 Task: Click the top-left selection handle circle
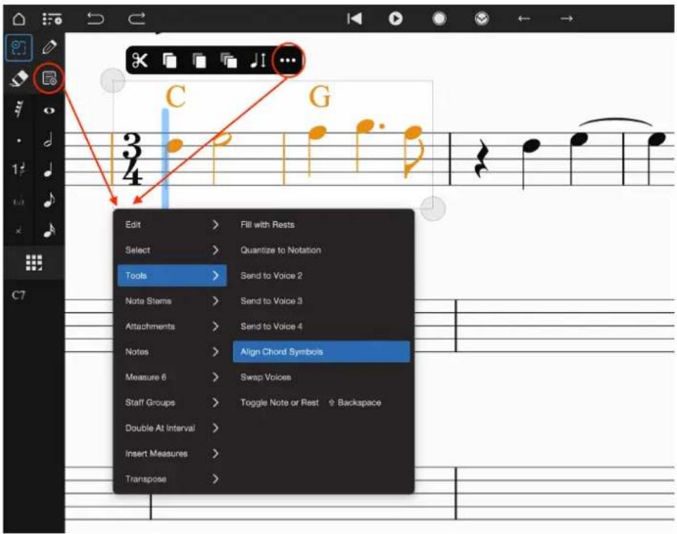(x=112, y=80)
